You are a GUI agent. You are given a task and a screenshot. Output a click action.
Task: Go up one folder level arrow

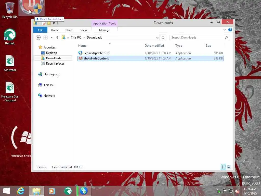tap(57, 38)
